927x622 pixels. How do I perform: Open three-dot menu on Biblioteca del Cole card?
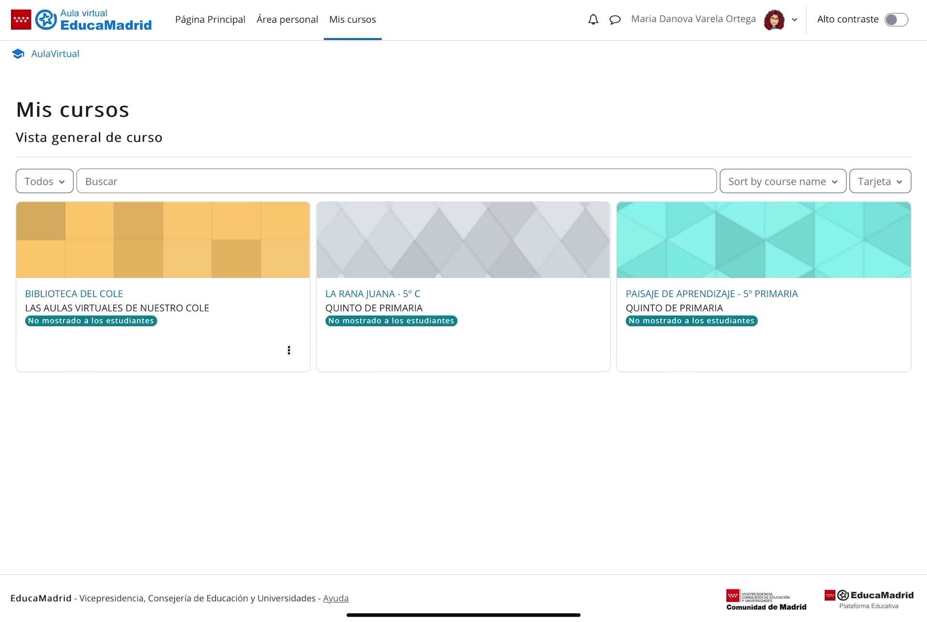(289, 350)
